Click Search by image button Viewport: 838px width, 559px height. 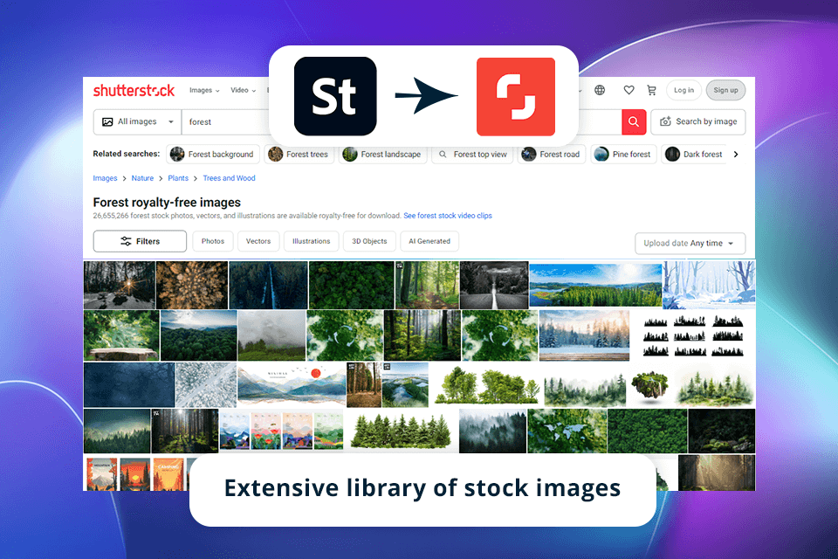point(698,122)
